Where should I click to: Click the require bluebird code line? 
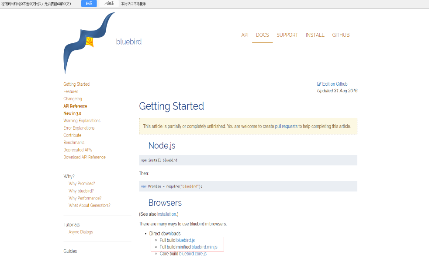pos(248,186)
